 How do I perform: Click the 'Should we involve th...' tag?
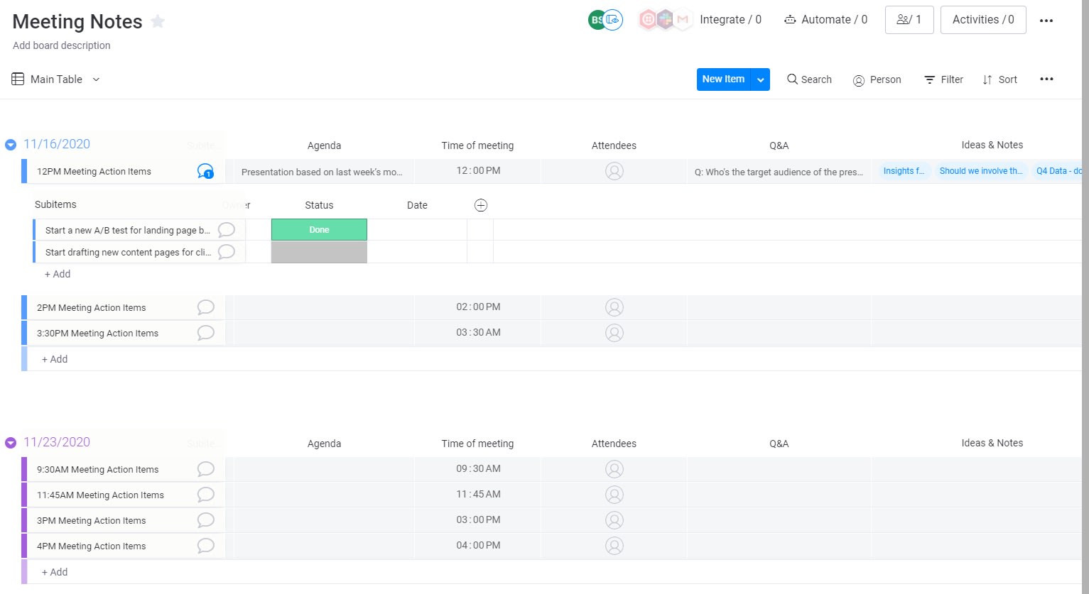point(981,171)
